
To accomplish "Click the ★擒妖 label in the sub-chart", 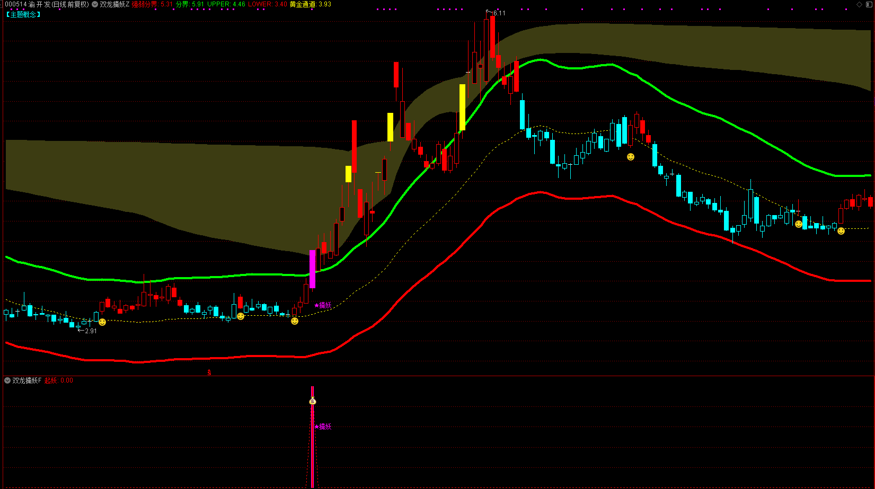I will click(323, 426).
